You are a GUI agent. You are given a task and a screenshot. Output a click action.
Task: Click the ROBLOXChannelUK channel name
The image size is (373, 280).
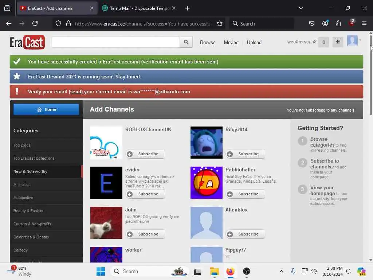pos(148,129)
